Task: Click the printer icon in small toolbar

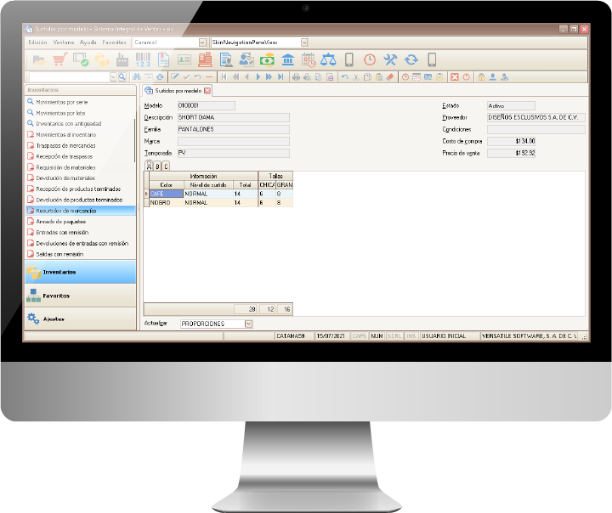Action: click(297, 76)
